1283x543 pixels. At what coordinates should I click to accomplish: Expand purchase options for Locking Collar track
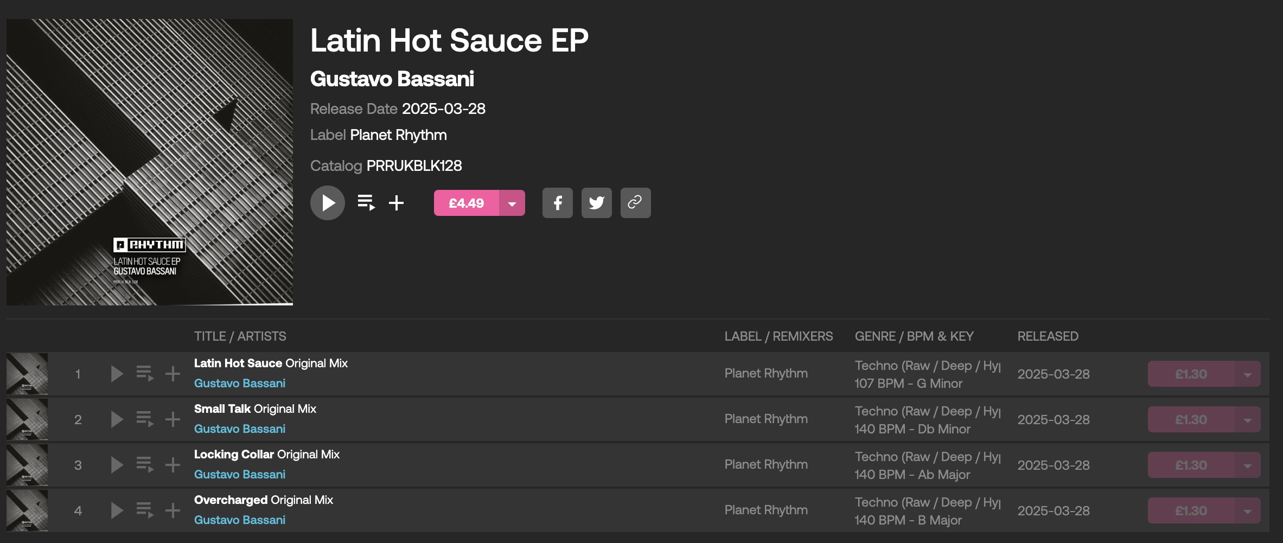coord(1248,465)
